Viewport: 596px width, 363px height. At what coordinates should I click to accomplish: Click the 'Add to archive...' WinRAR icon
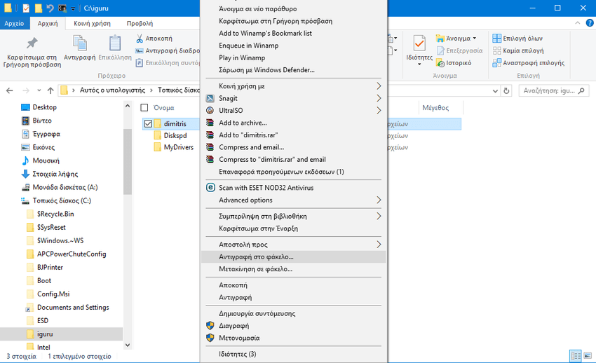point(210,123)
